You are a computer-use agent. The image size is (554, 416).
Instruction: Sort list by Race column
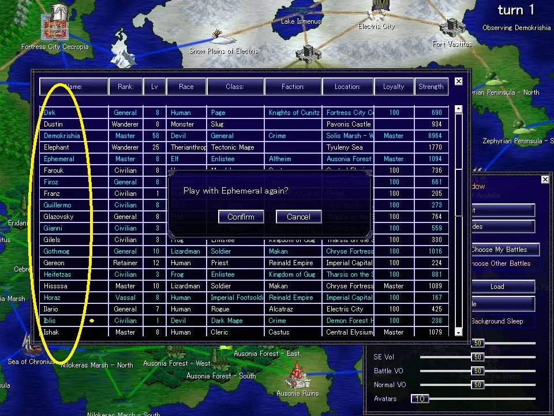coord(186,87)
